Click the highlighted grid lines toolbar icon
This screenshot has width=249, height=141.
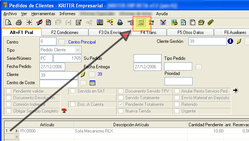click(141, 23)
